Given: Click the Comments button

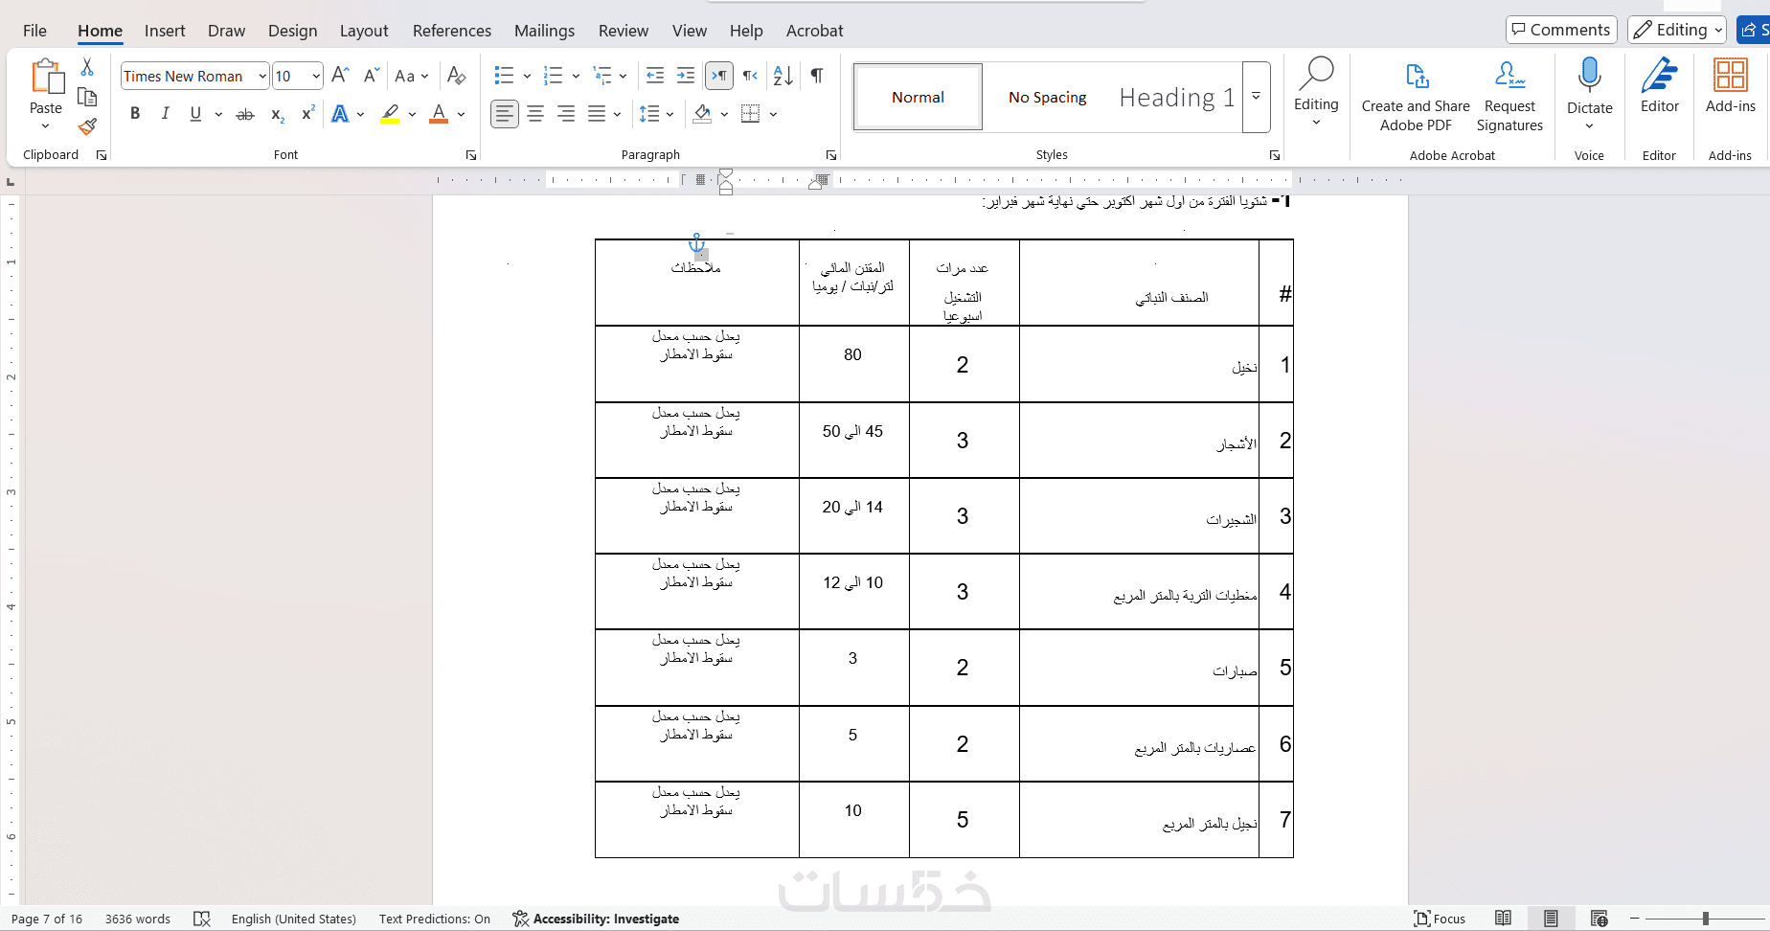Looking at the screenshot, I should pyautogui.click(x=1561, y=30).
